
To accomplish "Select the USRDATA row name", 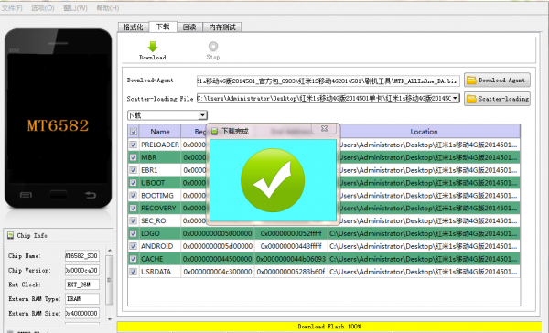I will click(x=156, y=272).
